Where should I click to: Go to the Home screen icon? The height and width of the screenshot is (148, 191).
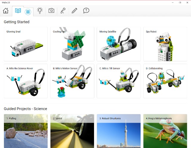pyautogui.click(x=5, y=11)
